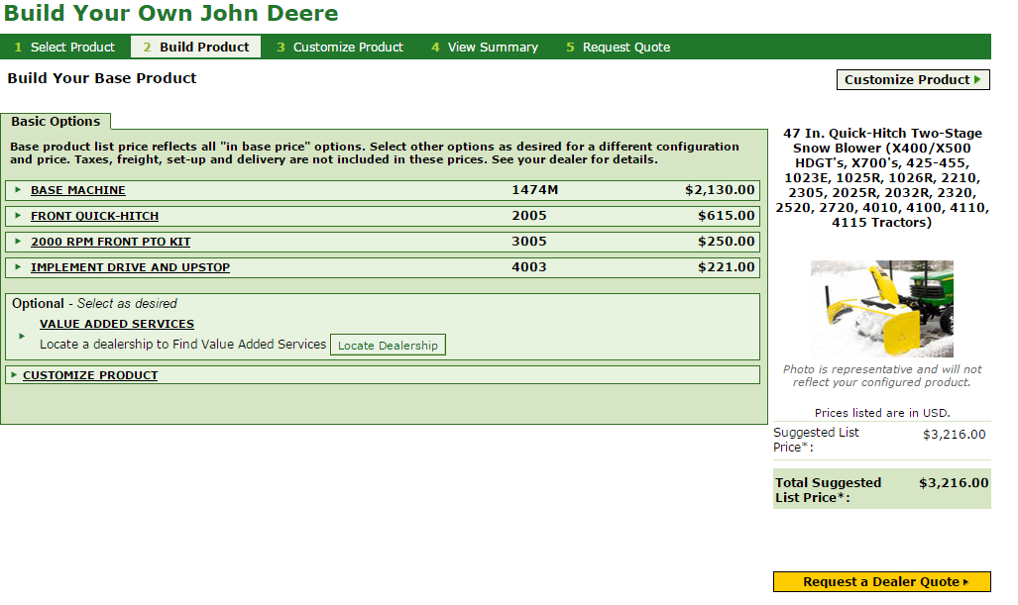The width and height of the screenshot is (1018, 605).
Task: Expand the CUSTOMIZE PRODUCT row arrow
Action: pyautogui.click(x=14, y=375)
